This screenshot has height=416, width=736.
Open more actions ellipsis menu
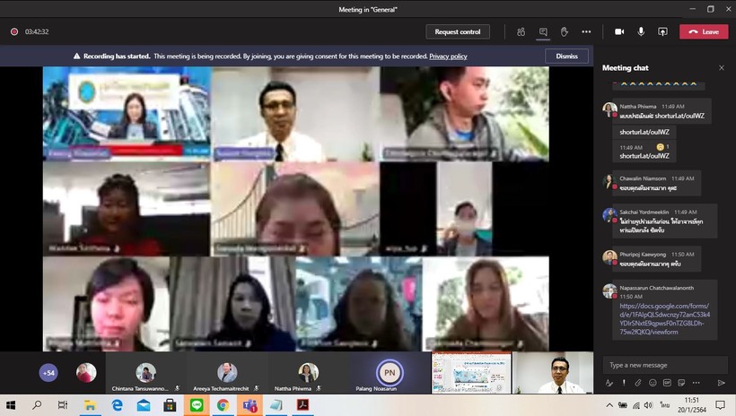pos(586,32)
